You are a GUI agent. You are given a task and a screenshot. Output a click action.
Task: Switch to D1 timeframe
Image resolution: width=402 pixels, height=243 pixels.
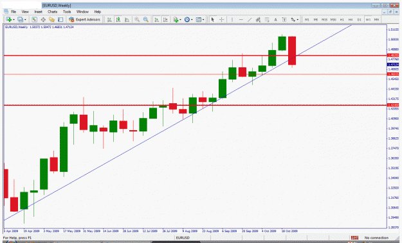tap(359, 19)
